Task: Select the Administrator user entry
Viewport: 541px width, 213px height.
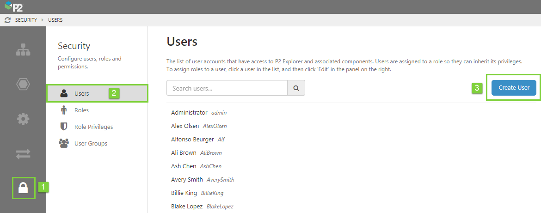Action: coord(189,113)
